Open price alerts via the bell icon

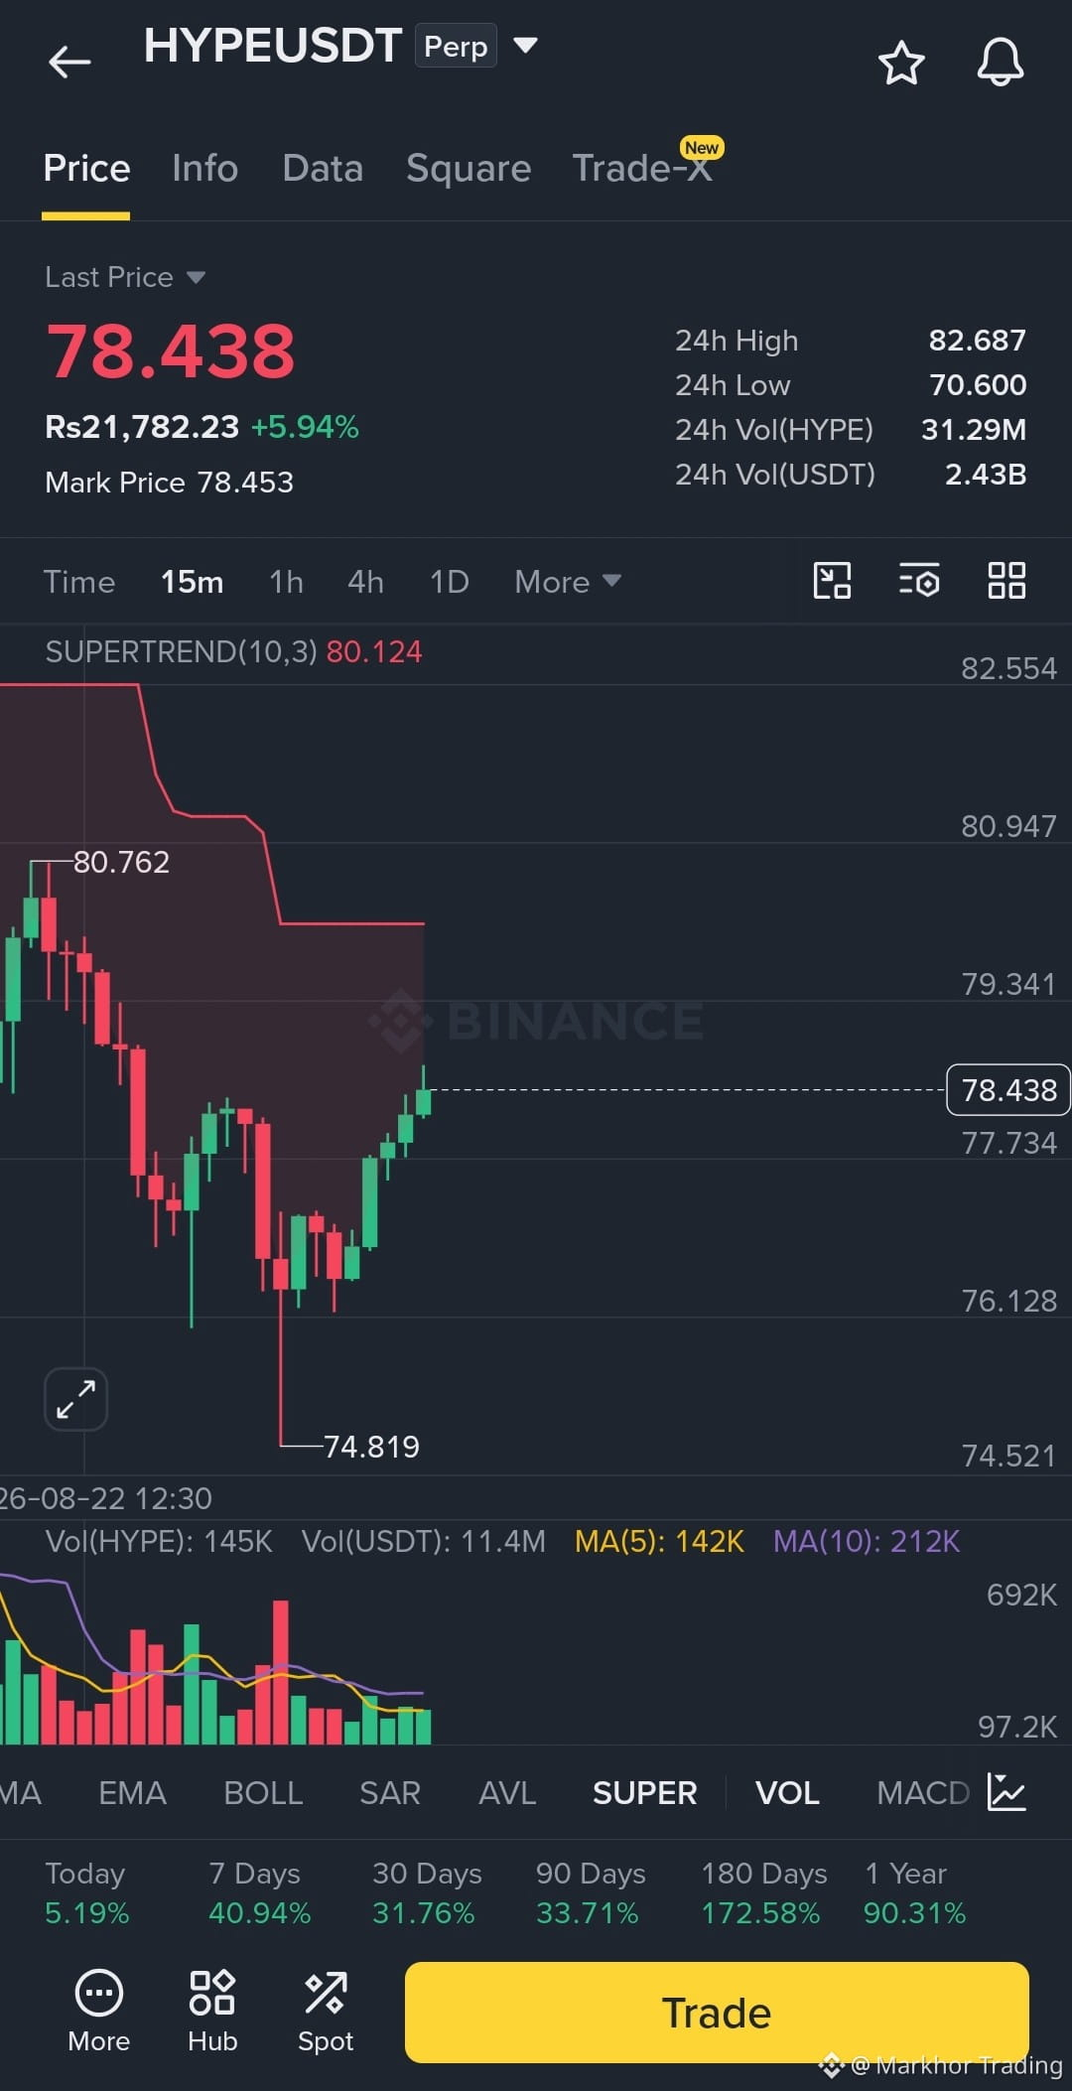1000,63
